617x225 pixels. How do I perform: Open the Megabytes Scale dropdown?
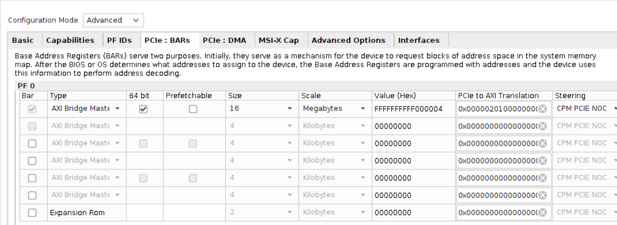(x=334, y=109)
